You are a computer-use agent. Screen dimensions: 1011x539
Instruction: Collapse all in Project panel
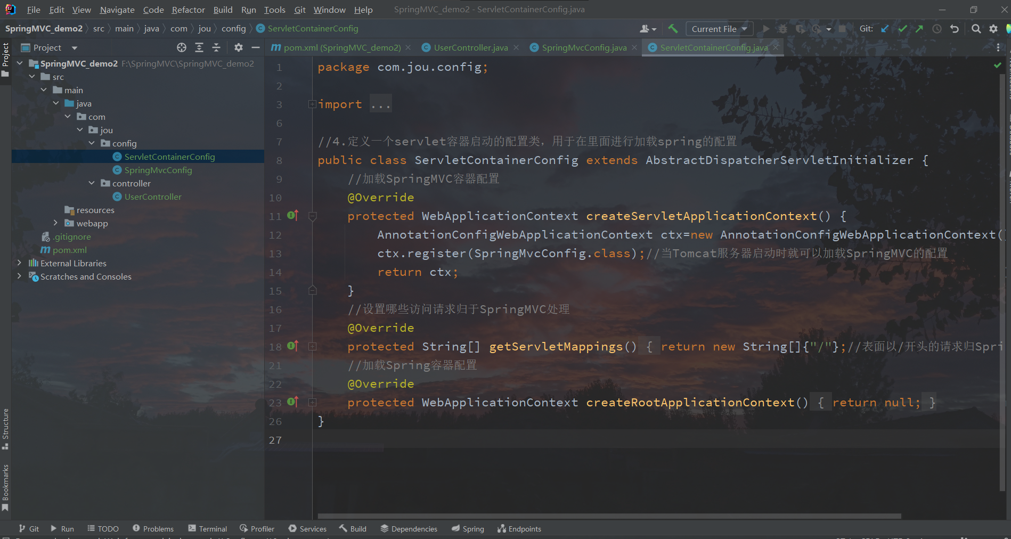(x=216, y=47)
